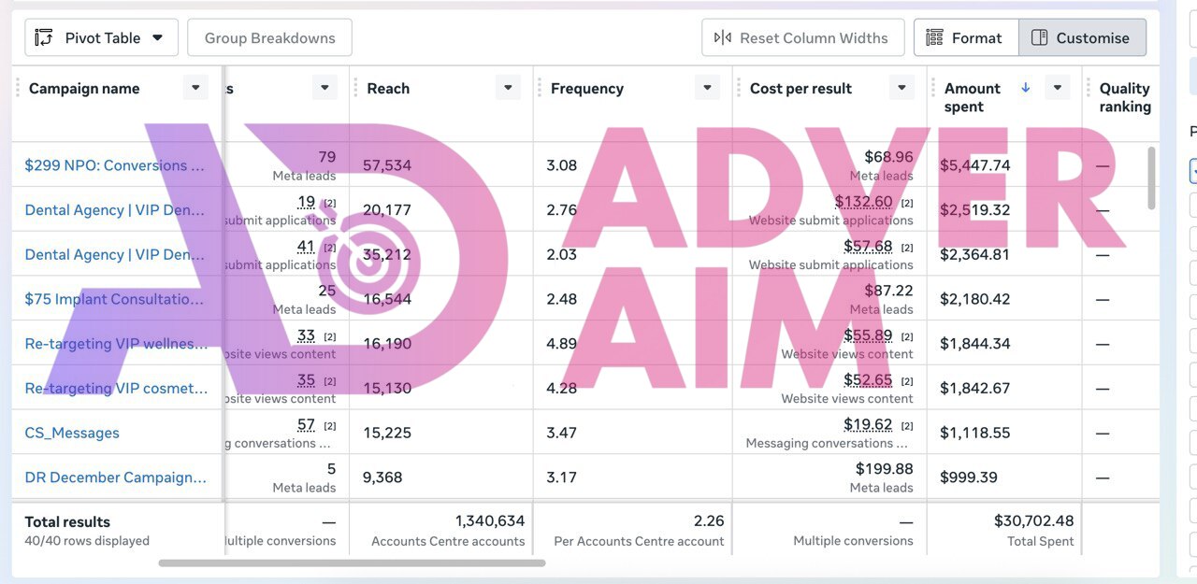Viewport: 1197px width, 584px height.
Task: Select the Customise panel tab
Action: (1081, 38)
